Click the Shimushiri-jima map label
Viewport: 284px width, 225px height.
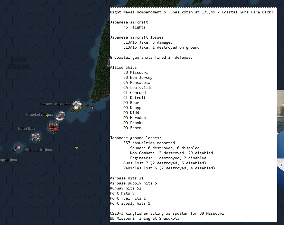38,150
